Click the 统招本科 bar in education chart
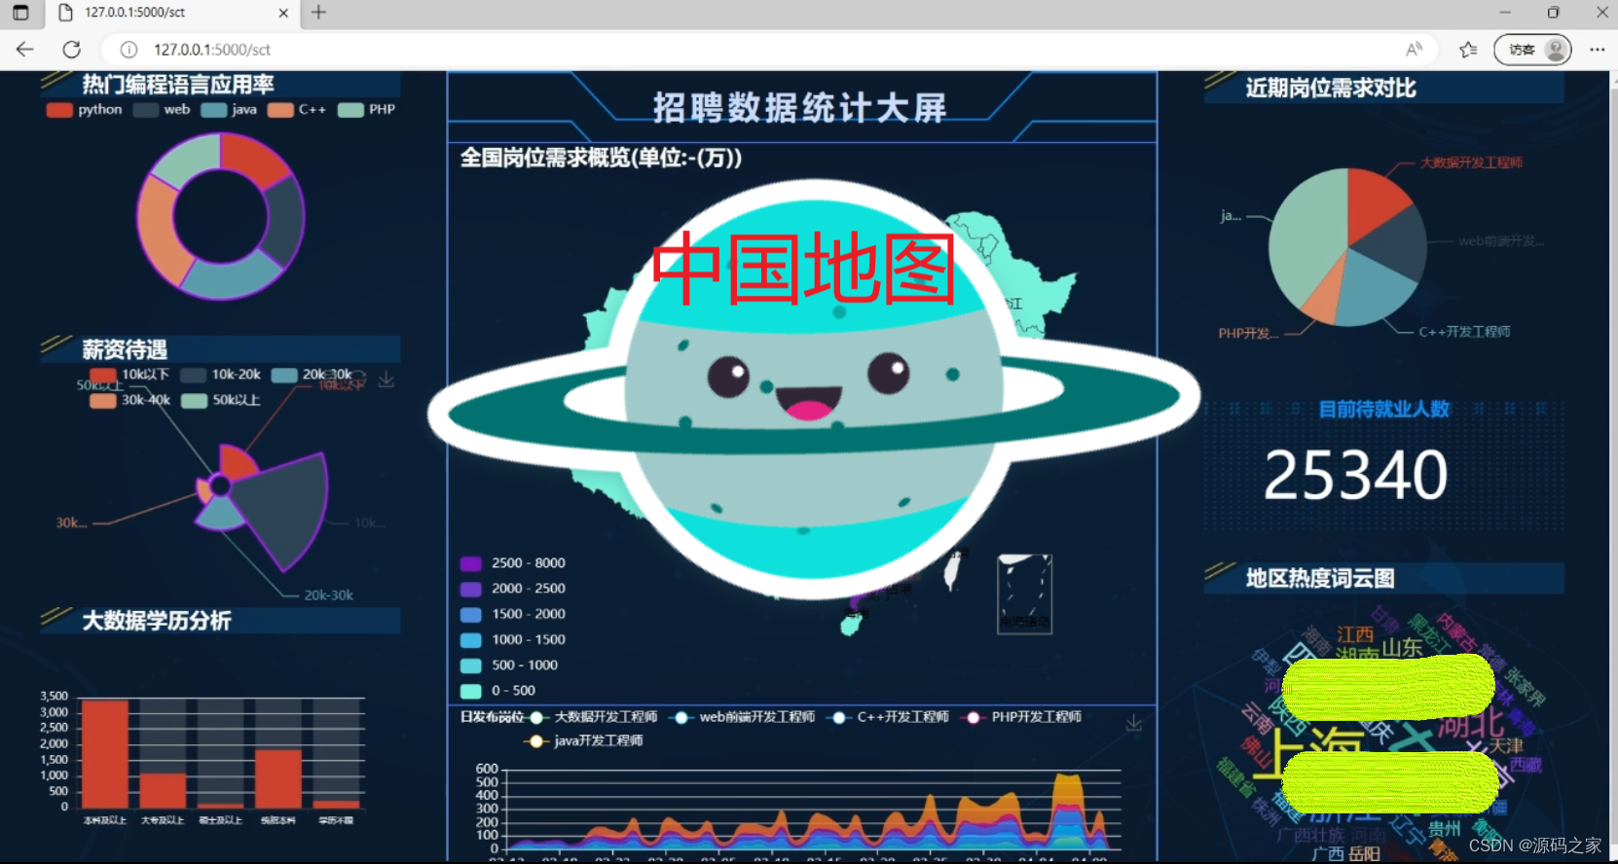 278,778
